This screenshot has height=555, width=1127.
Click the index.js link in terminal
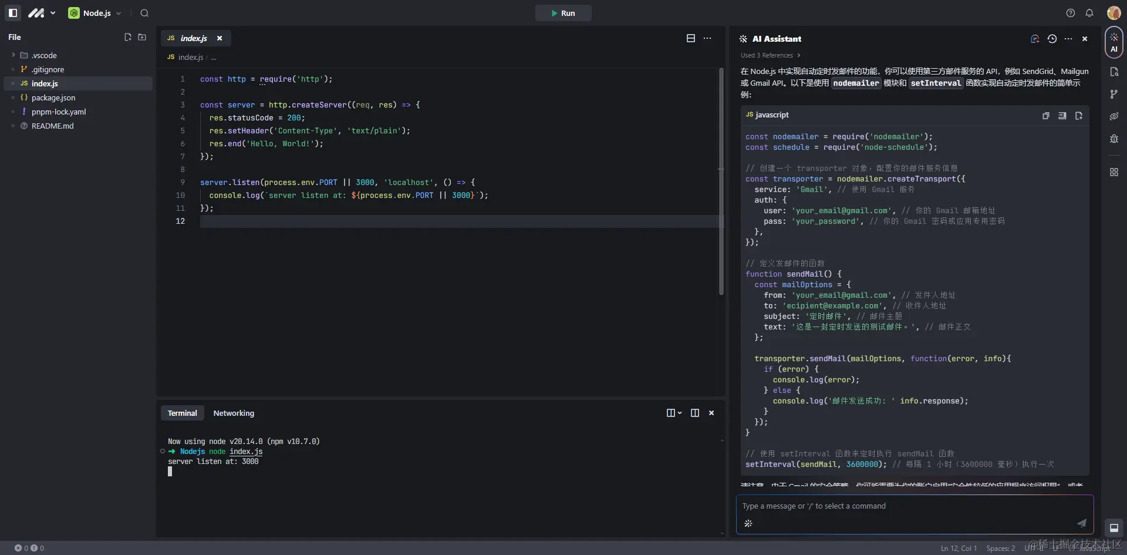(x=246, y=452)
